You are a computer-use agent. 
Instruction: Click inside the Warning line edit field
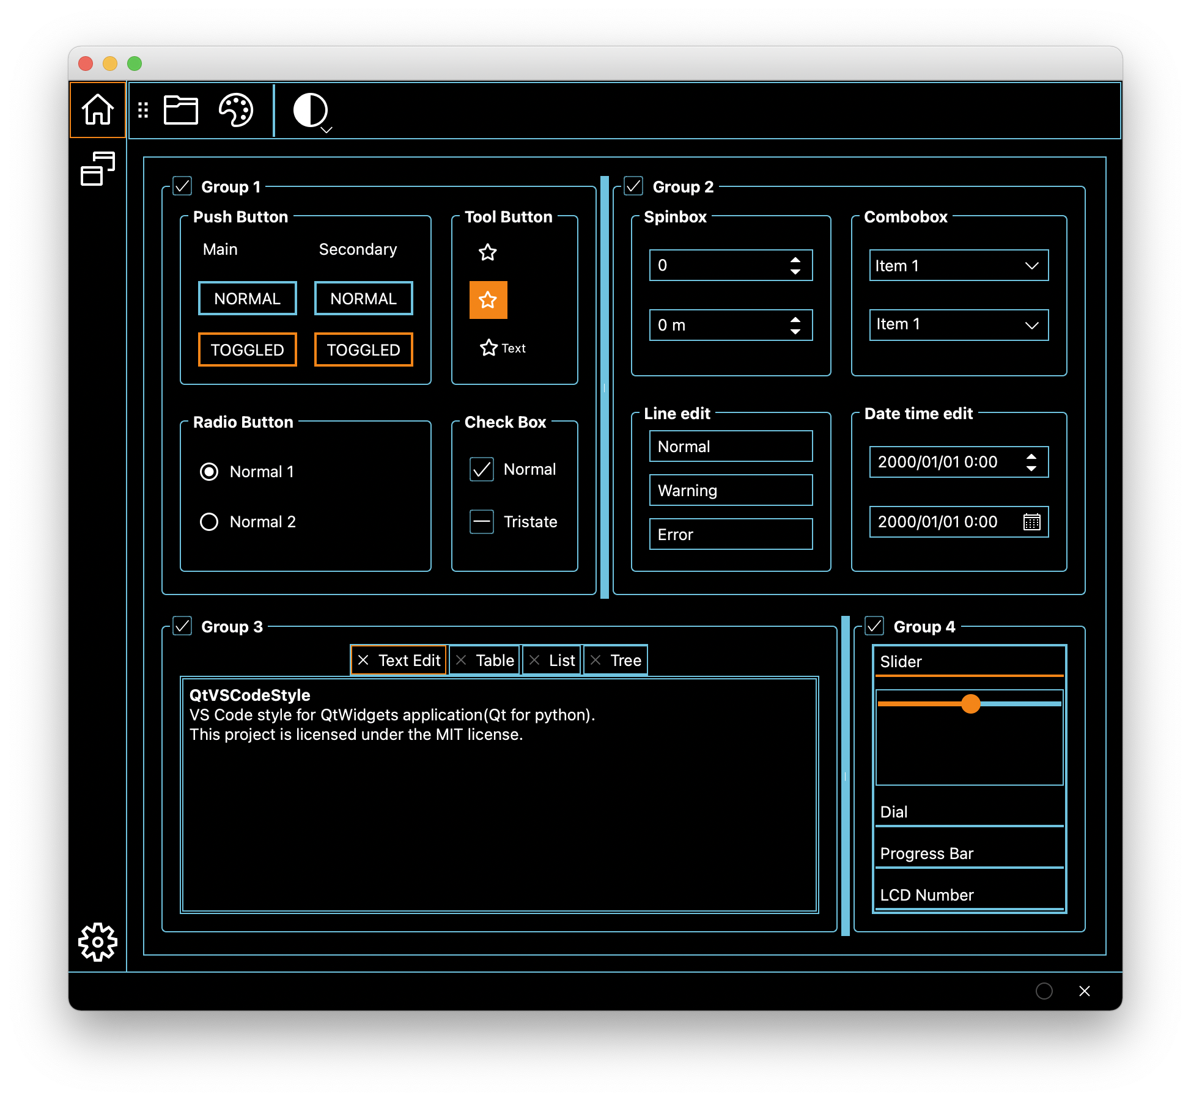(x=730, y=490)
